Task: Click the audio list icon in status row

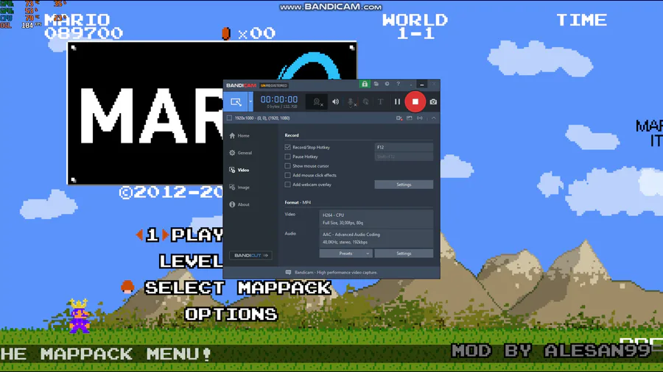Action: [419, 118]
